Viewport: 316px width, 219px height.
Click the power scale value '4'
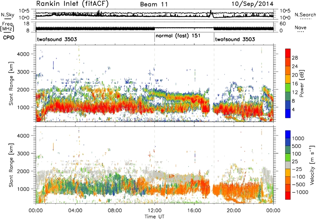293,109
